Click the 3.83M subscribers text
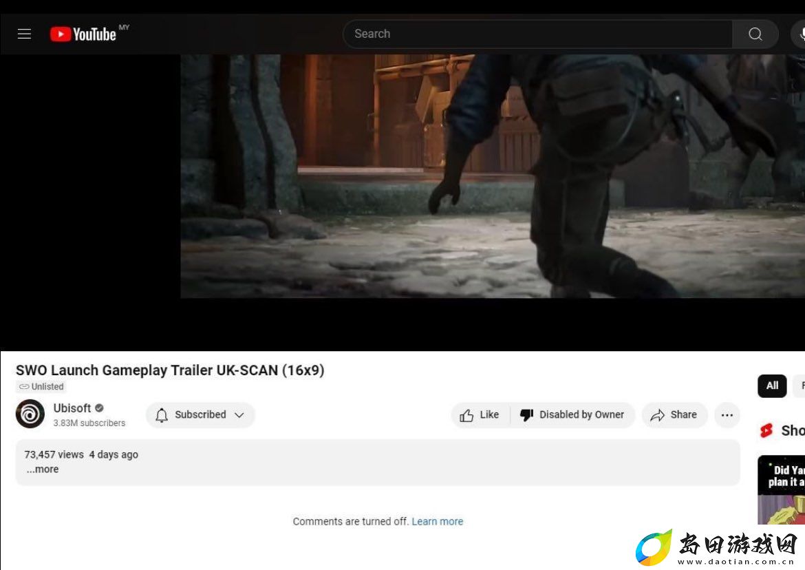Screen dimensions: 805x570 [89, 423]
